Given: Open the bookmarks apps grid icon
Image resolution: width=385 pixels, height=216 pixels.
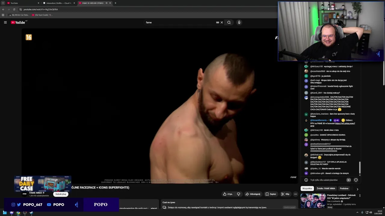Looking at the screenshot, I should 3,15.
